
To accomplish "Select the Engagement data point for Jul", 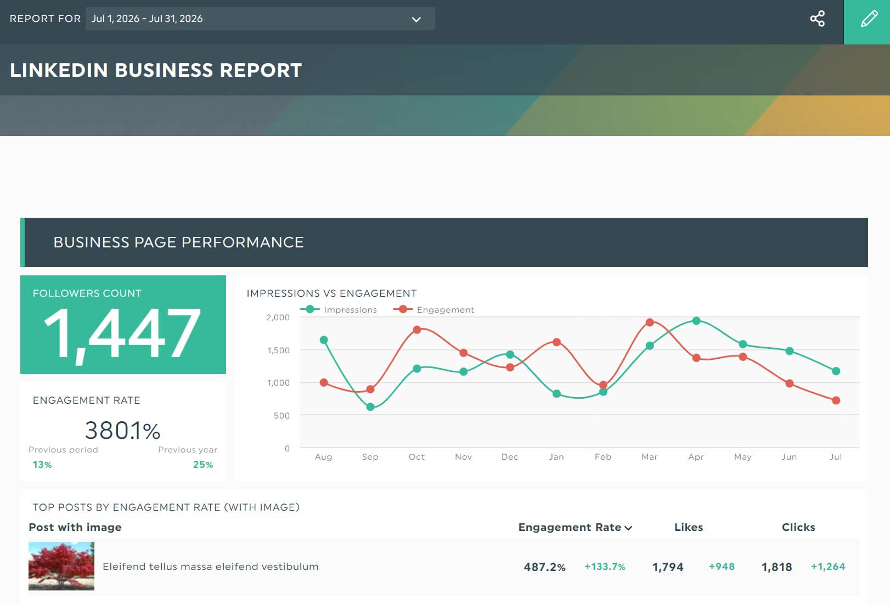I will (836, 400).
